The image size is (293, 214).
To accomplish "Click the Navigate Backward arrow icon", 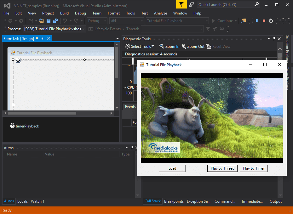I will click(10, 21).
